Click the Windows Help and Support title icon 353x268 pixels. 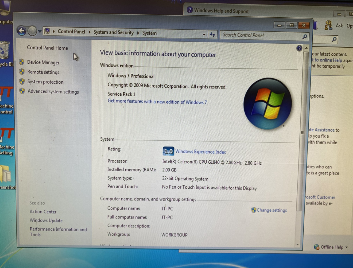point(190,10)
